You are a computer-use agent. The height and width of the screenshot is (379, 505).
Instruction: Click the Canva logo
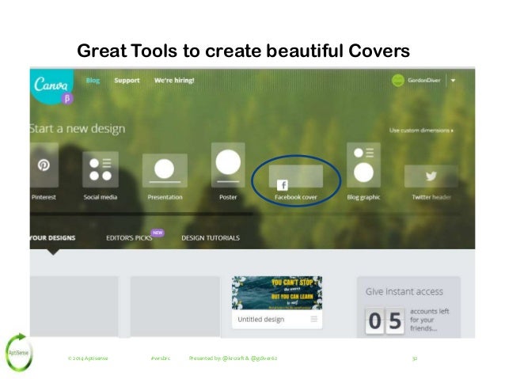click(x=51, y=85)
